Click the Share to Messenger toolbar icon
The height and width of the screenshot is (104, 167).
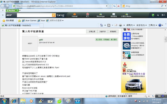[x=127, y=15]
